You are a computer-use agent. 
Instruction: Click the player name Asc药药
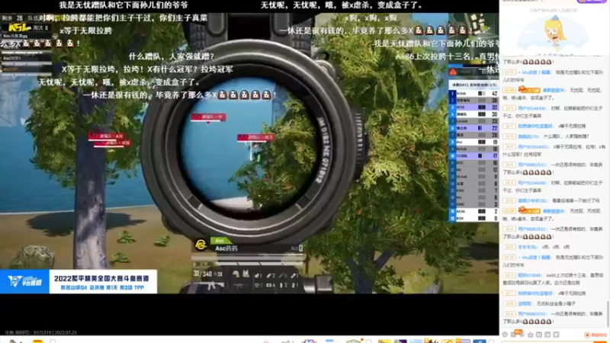coord(226,248)
